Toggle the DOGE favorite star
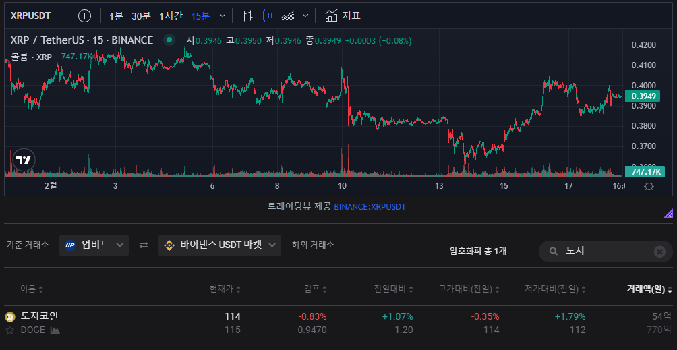Screen dimensions: 677x350 point(9,330)
